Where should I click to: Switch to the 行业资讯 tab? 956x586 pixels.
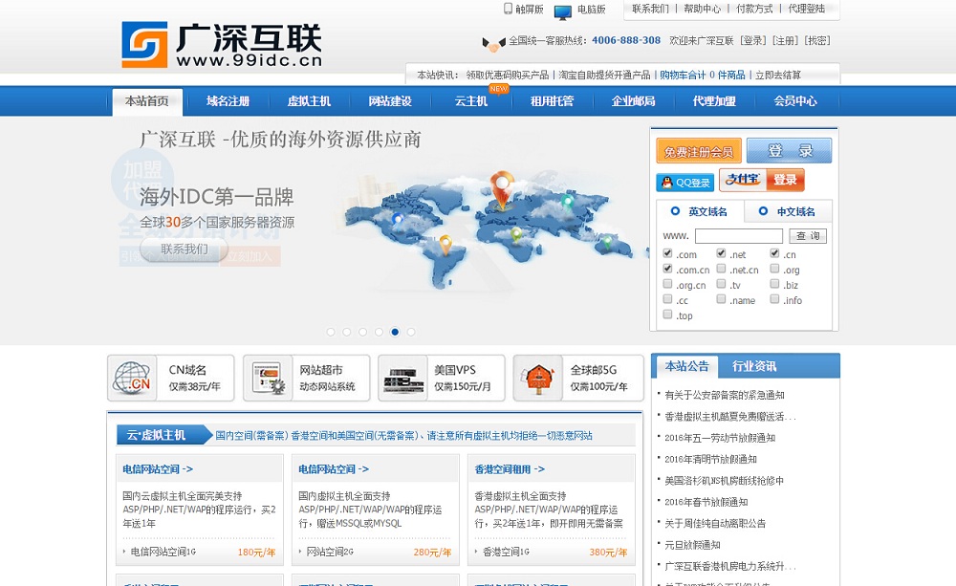pos(754,366)
